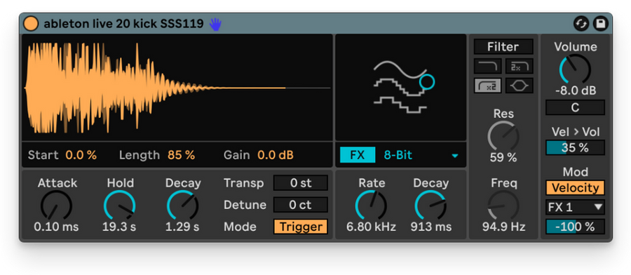This screenshot has height=275, width=631.
Task: Click the FX Decay knob at 913 ms
Action: click(430, 206)
